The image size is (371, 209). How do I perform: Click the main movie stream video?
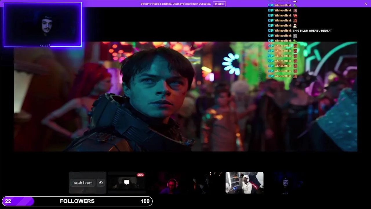pyautogui.click(x=185, y=96)
